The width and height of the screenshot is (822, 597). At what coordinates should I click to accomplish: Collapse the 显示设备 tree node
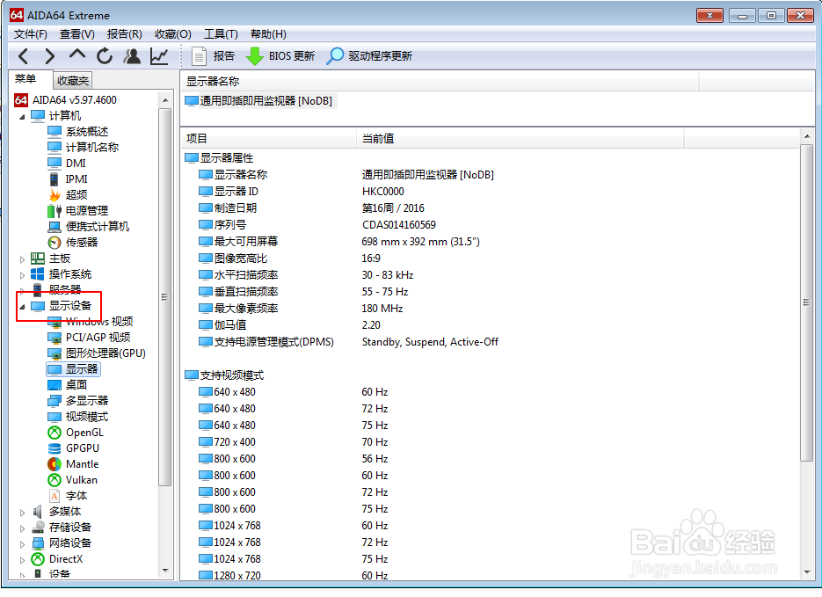pos(22,307)
